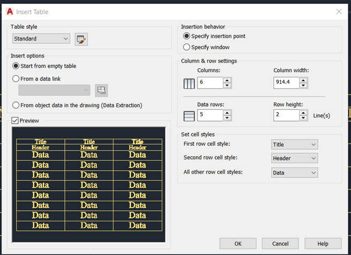Increase the Data rows count
Screen dimensions: 351x255
click(227, 113)
